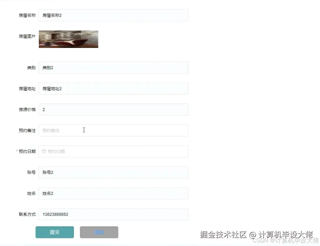This screenshot has width=320, height=246.
Task: Click the 房屋名称 field label
Action: tap(27, 15)
